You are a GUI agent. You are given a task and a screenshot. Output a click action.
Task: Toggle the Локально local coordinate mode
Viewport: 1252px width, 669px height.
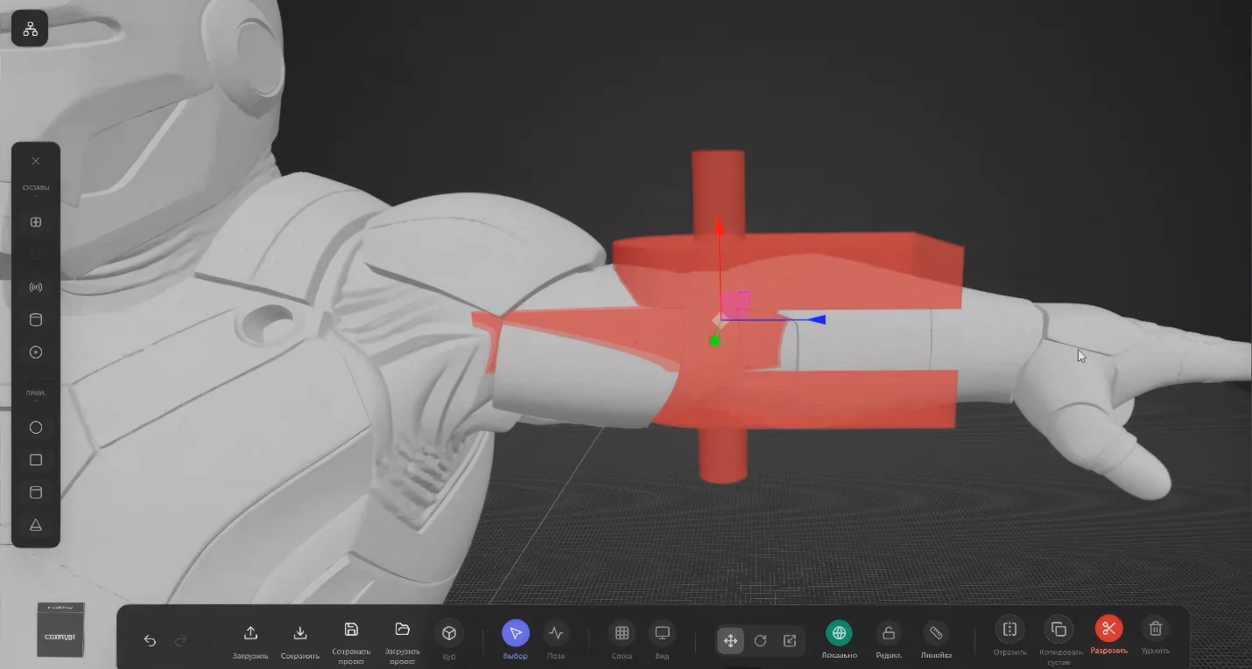[x=839, y=640]
